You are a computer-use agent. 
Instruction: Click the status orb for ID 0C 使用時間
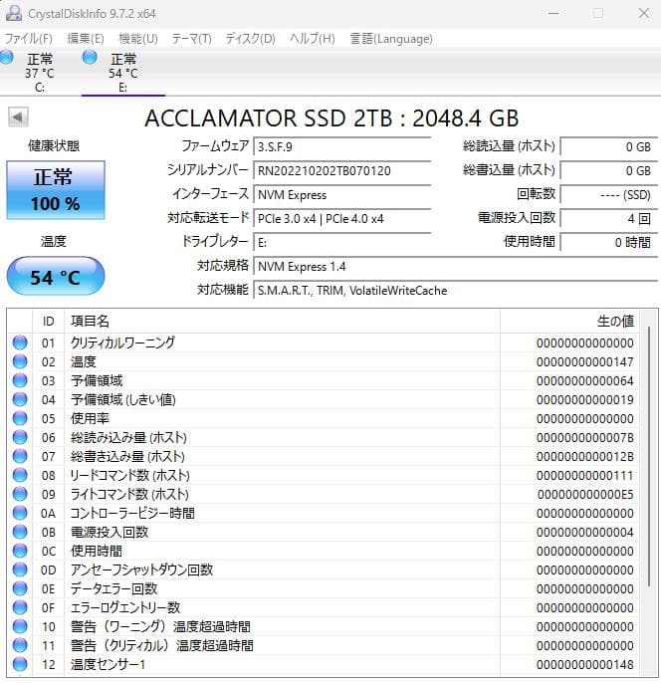[20, 551]
